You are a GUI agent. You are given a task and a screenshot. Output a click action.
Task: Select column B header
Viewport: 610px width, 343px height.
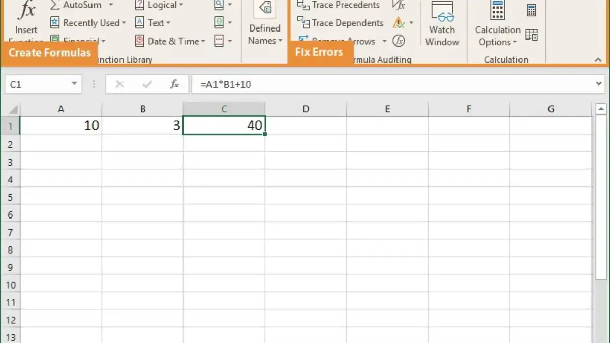click(x=143, y=109)
